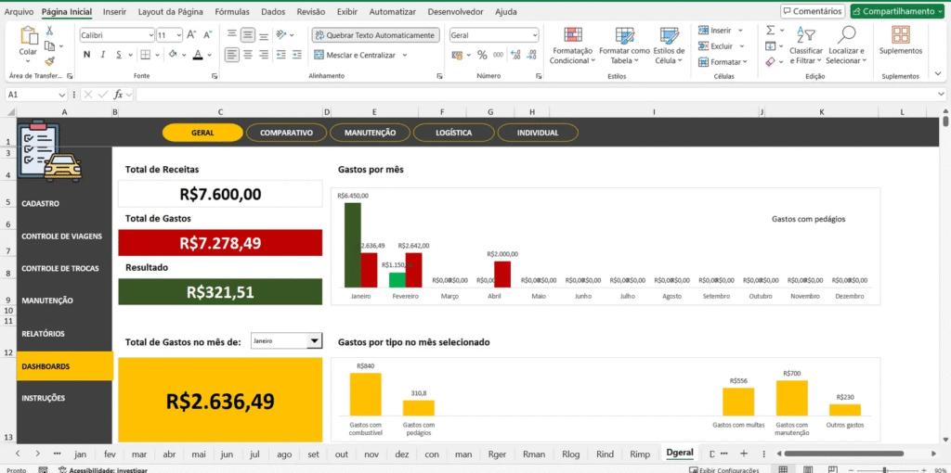Click the CADASTRO sidebar button
This screenshot has width=951, height=473.
click(41, 203)
